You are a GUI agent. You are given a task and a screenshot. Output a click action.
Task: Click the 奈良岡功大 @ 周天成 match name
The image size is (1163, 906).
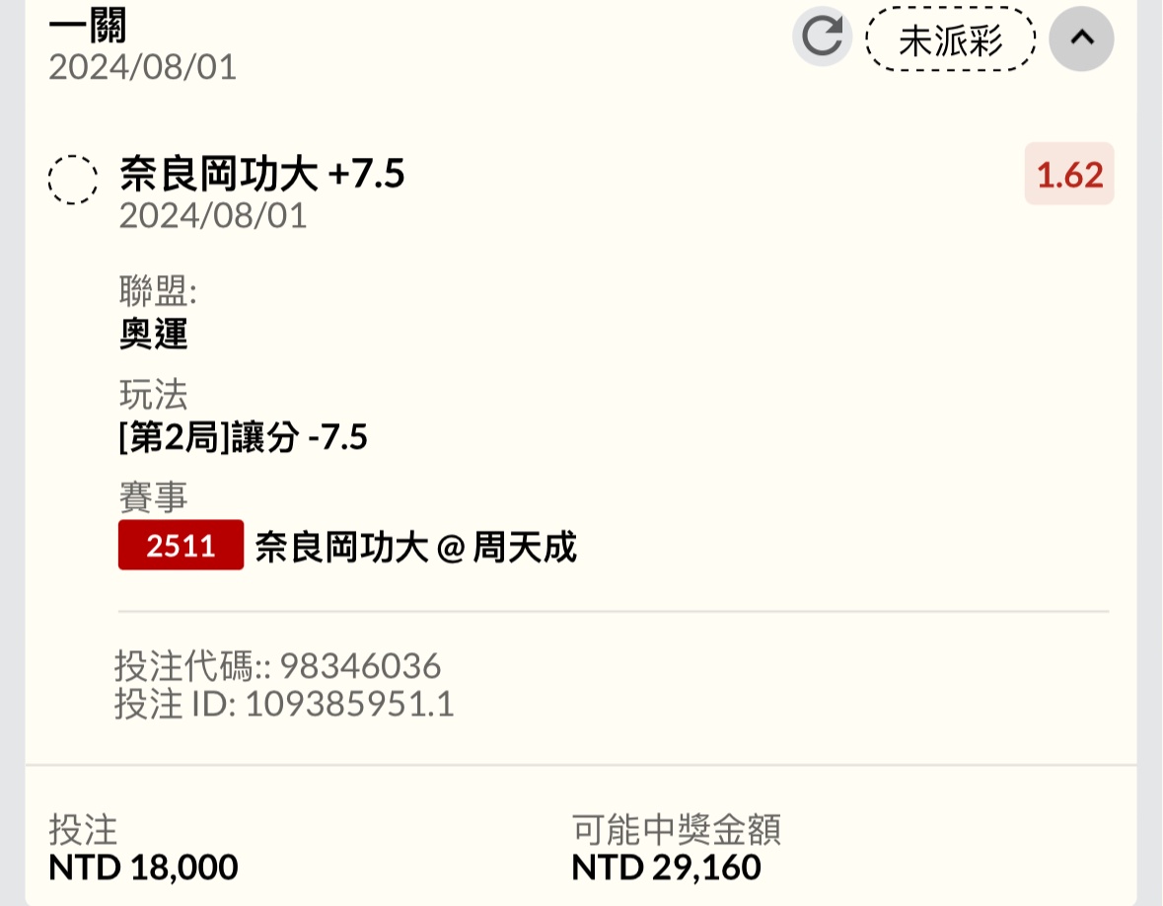[x=415, y=546]
